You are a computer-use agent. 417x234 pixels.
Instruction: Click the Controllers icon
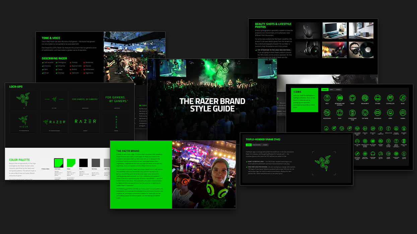390,98
